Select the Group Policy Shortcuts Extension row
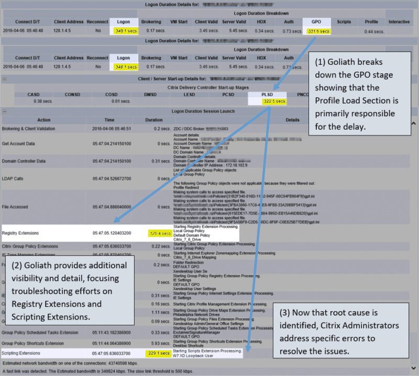This screenshot has width=419, height=376. [x=205, y=343]
